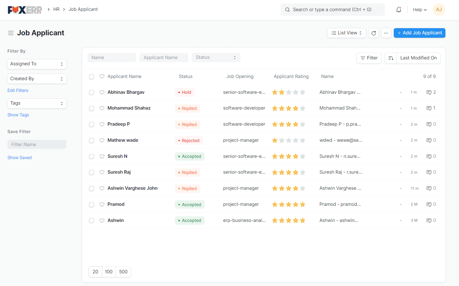The height and width of the screenshot is (286, 459).
Task: Click the refresh list icon
Action: [373, 33]
